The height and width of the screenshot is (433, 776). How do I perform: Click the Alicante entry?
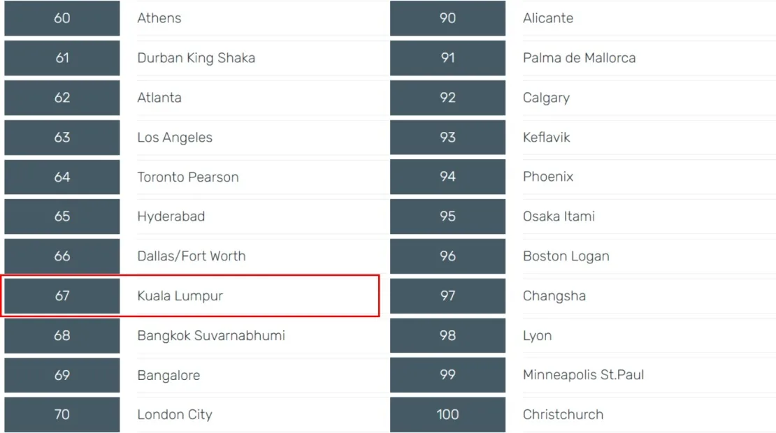(548, 18)
